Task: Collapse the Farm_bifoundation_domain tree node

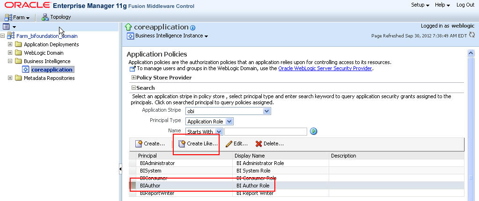Action: (x=3, y=36)
